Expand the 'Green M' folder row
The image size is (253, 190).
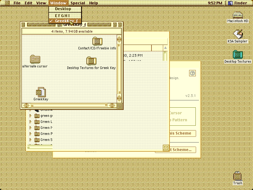coord(30,128)
